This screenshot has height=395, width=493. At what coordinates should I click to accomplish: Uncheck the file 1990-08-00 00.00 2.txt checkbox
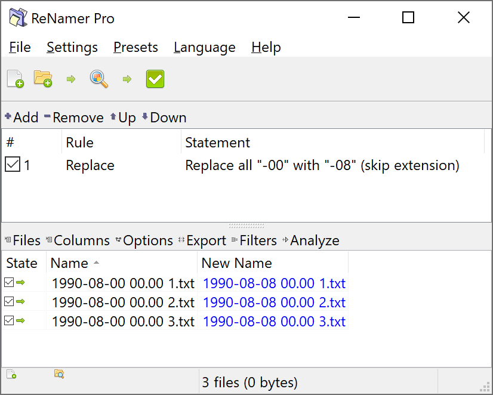point(9,302)
